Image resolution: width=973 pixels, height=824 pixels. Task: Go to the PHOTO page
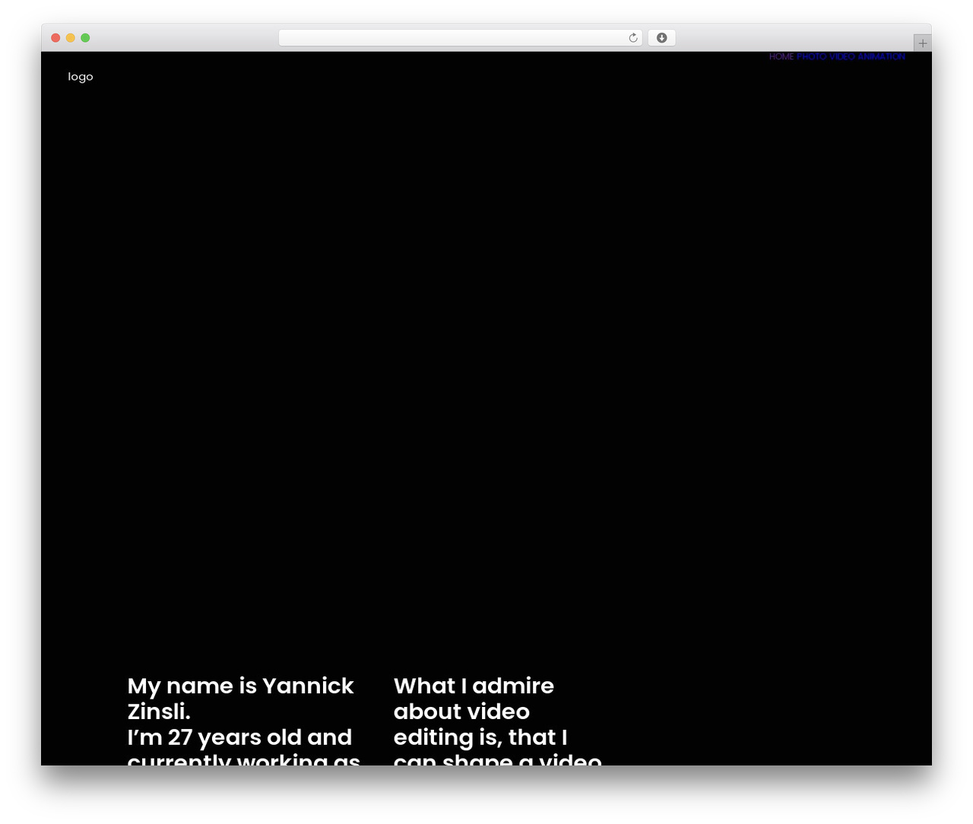tap(811, 57)
